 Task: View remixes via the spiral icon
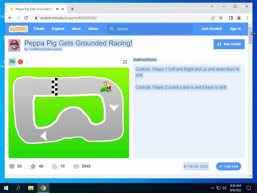pyautogui.click(x=55, y=166)
